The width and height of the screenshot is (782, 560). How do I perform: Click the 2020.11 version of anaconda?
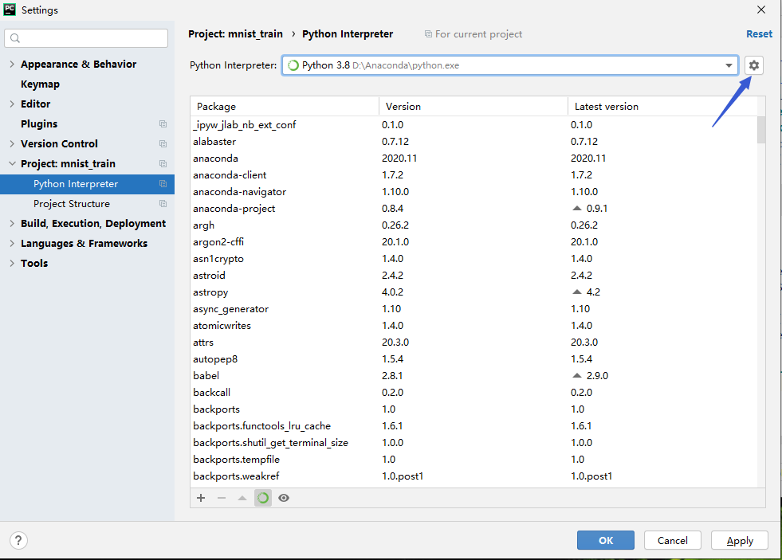pos(399,159)
